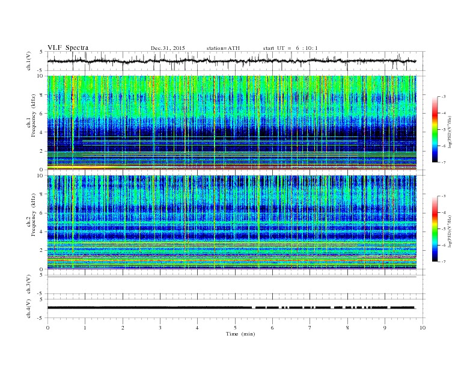Click the '-5' tick on ch.1 colorbar
Viewport: 476px width, 368px height.
pos(443,129)
